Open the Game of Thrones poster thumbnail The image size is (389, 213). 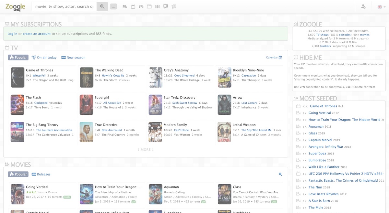18,78
